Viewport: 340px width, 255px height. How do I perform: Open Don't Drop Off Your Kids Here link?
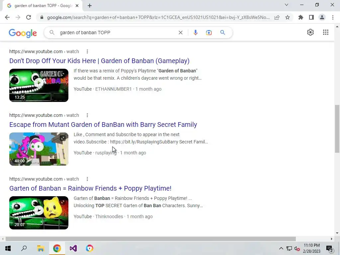(x=99, y=61)
